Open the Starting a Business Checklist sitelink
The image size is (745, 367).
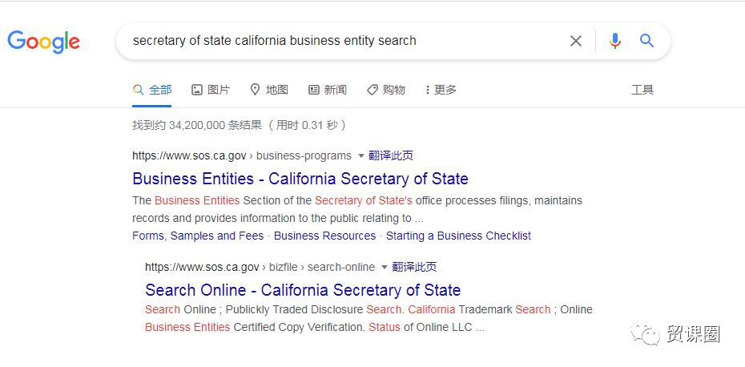[458, 236]
